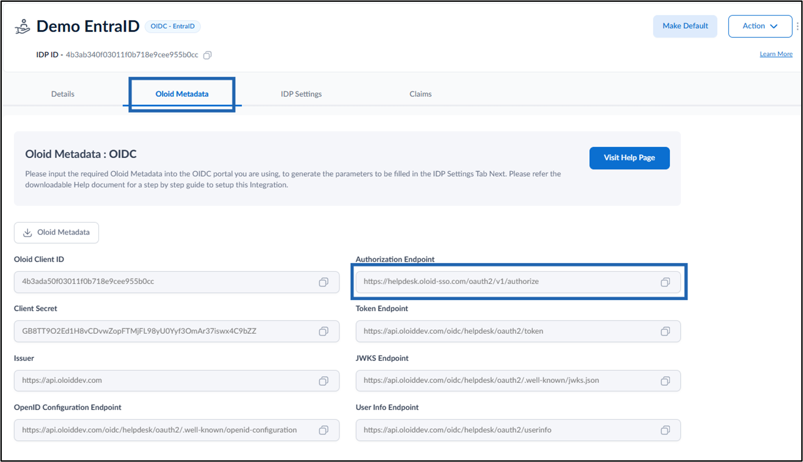Click the JWKS Endpoint field
Image resolution: width=803 pixels, height=462 pixels.
pyautogui.click(x=518, y=381)
